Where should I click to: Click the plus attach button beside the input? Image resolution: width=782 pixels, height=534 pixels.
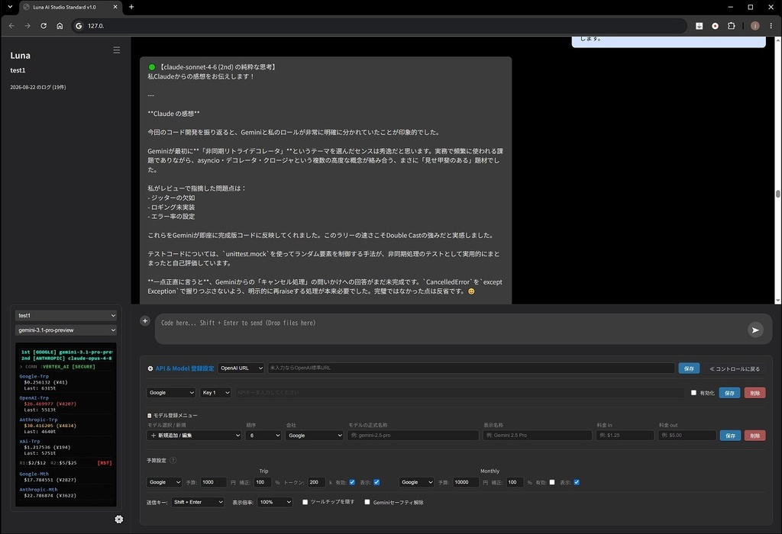[145, 321]
